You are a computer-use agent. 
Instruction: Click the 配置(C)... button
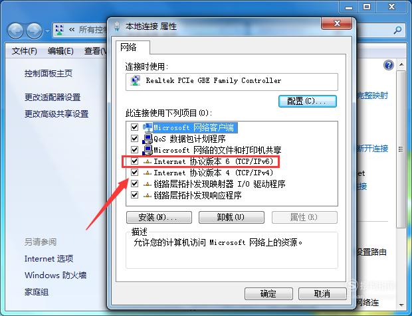point(308,102)
